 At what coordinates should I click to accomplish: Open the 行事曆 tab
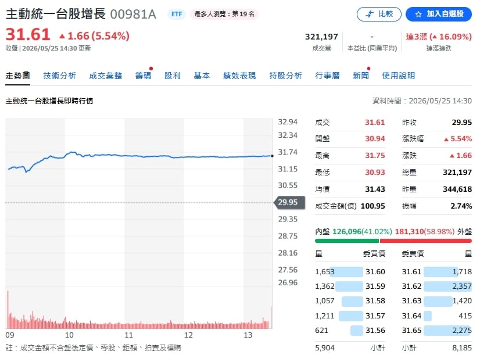point(327,76)
